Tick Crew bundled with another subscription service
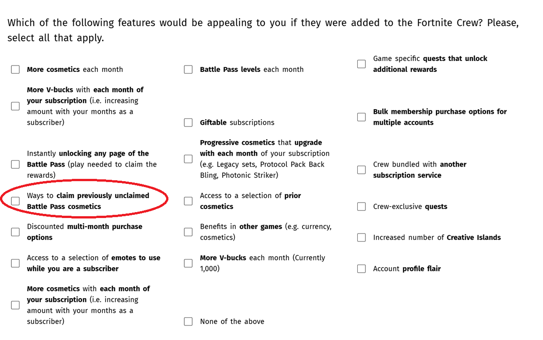Viewport: 543px width, 340px height. click(x=361, y=170)
